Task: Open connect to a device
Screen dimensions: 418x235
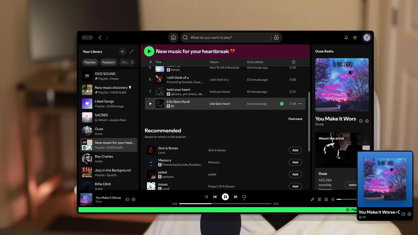Action: [x=326, y=199]
